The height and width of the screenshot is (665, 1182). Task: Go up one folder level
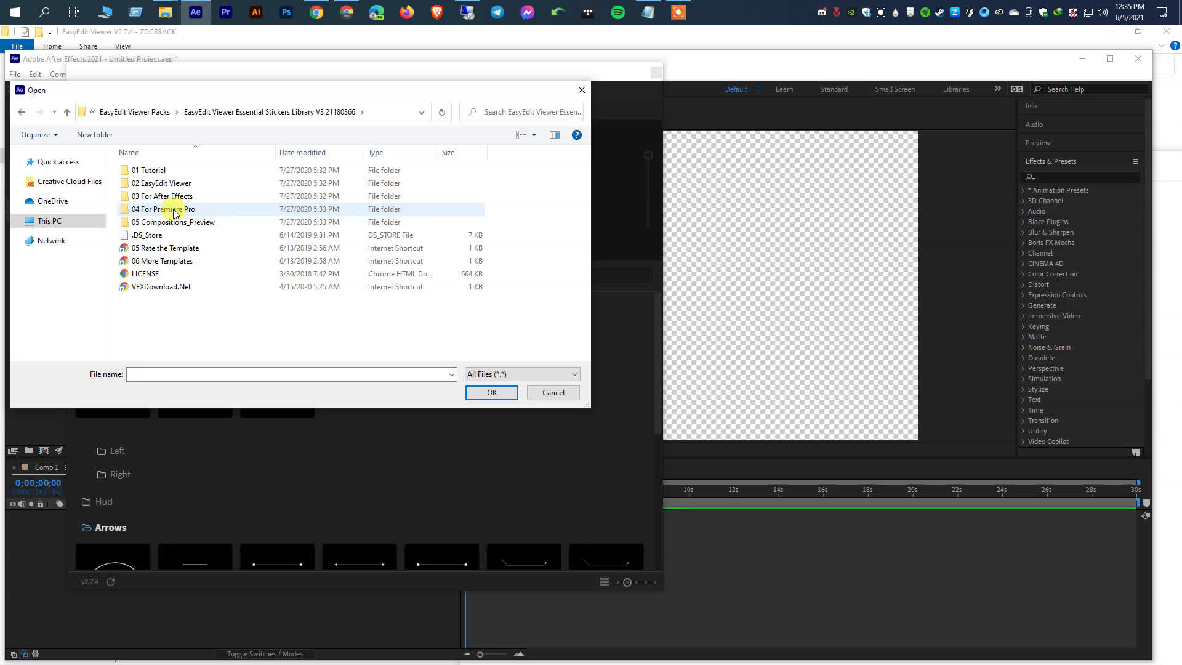(x=67, y=112)
